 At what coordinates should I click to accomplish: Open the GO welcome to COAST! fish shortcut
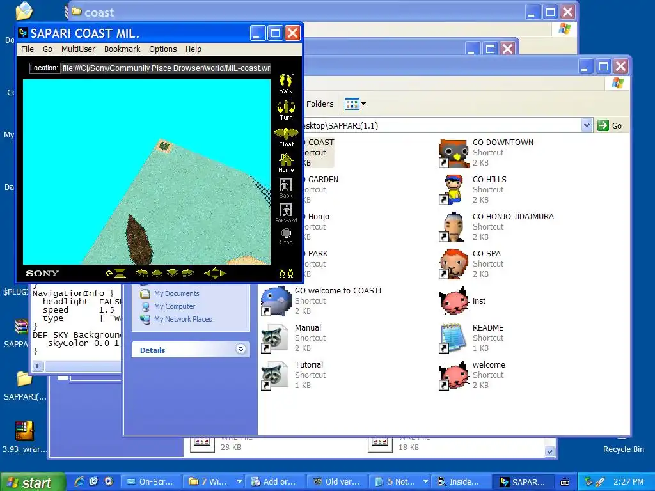point(275,301)
